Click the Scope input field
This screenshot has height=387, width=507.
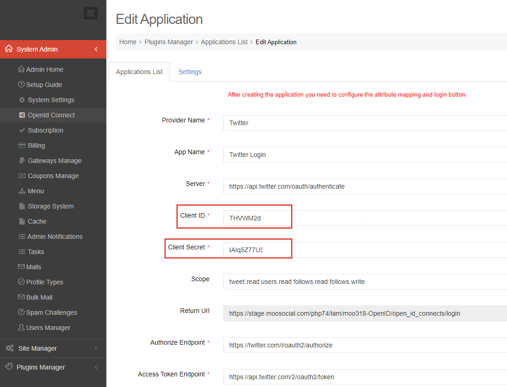pyautogui.click(x=365, y=282)
